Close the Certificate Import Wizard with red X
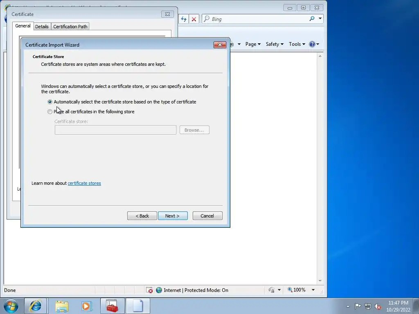 pos(220,45)
